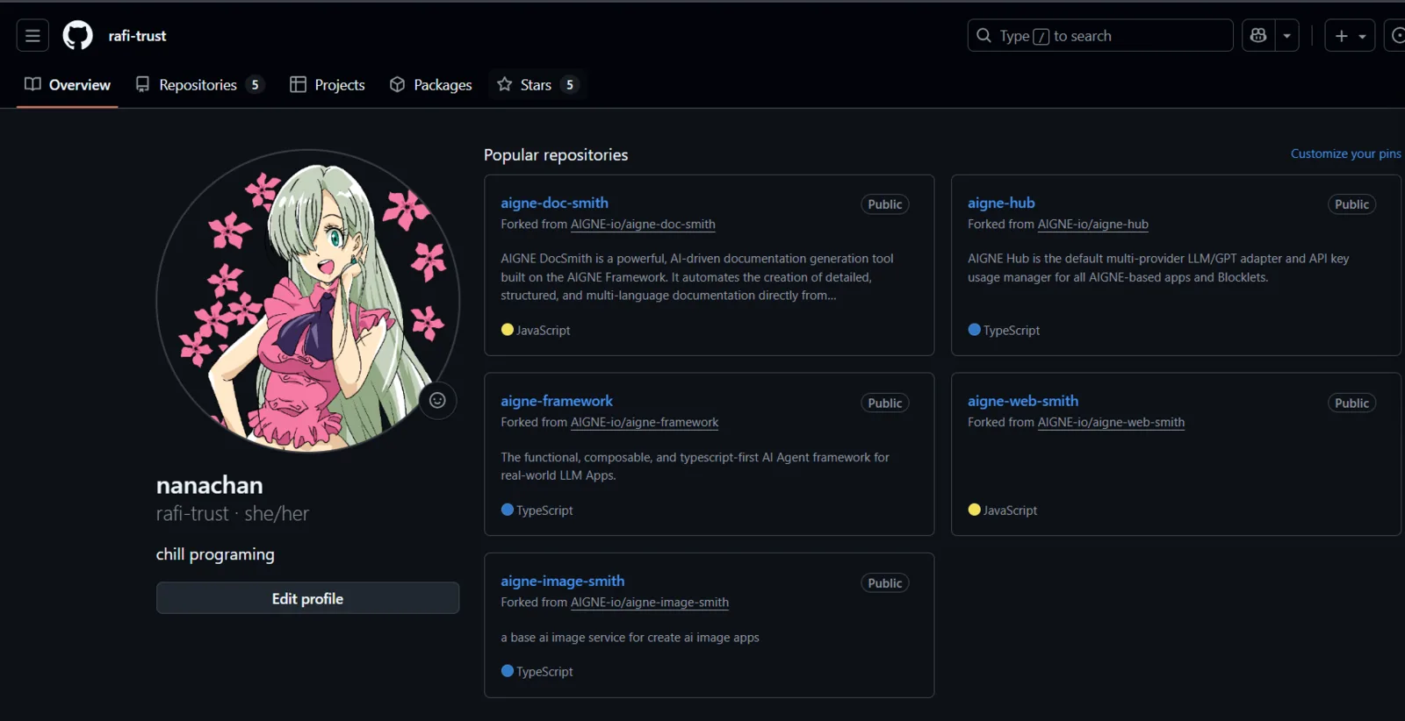Click the 'rafi-trust · she/her' username line

point(233,514)
